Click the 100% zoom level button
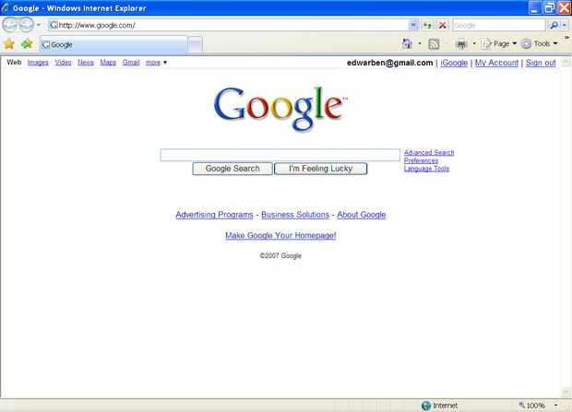 tap(532, 406)
